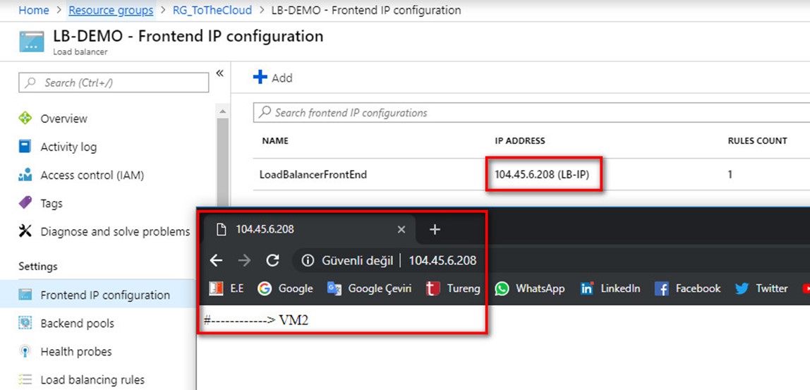
Task: Sort by IP ADDRESS column header
Action: click(x=520, y=140)
